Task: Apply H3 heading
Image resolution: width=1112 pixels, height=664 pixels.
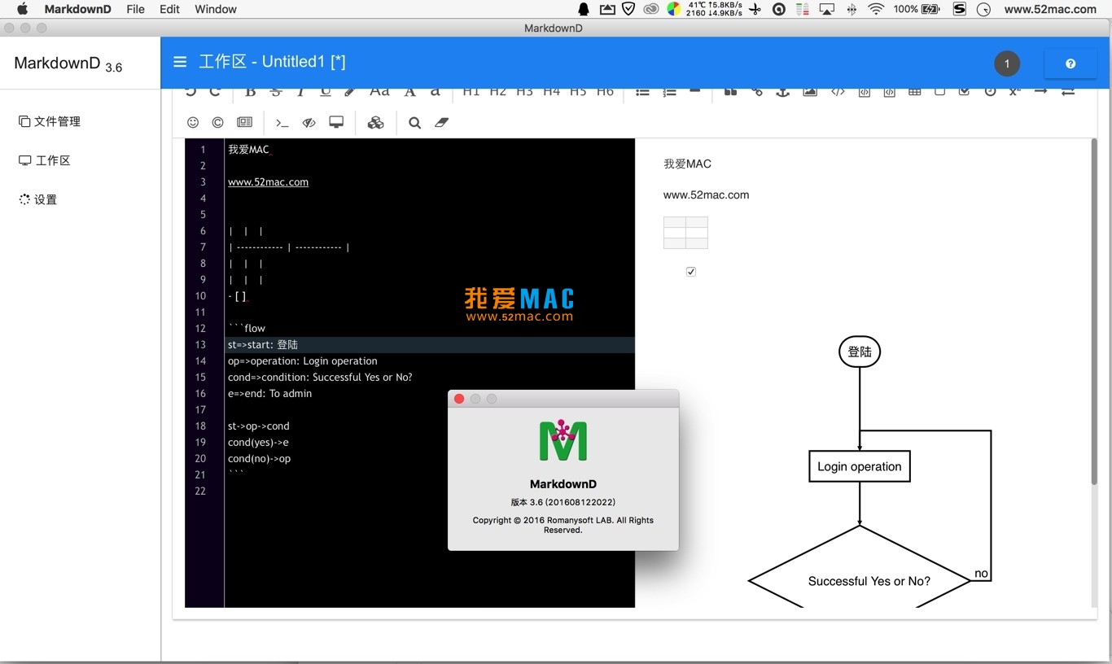Action: (525, 91)
